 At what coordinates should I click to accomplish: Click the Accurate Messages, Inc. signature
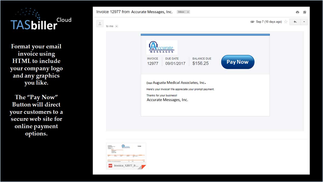point(167,100)
